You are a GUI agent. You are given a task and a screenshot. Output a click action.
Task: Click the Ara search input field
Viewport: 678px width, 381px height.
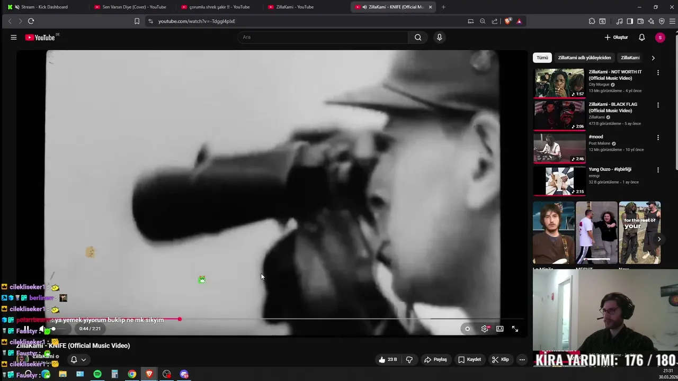point(323,38)
